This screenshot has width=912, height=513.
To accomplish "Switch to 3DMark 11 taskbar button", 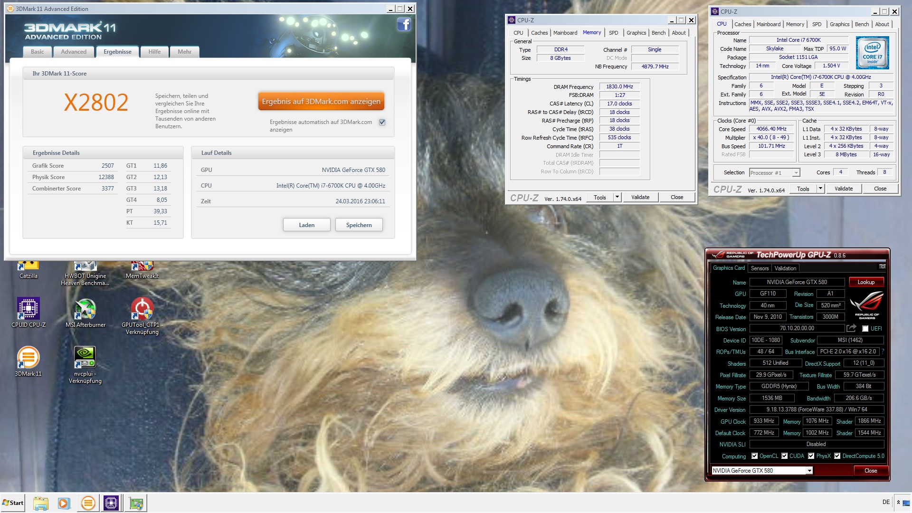I will (x=88, y=503).
